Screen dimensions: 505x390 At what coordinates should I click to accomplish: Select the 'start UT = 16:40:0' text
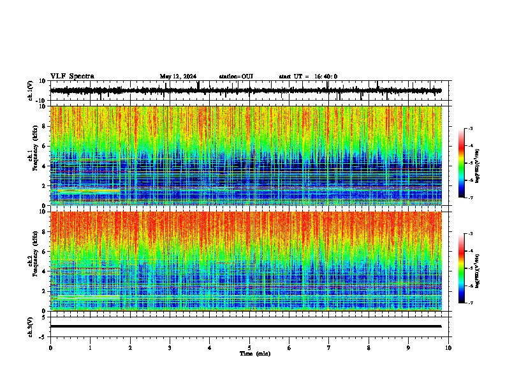coord(308,76)
